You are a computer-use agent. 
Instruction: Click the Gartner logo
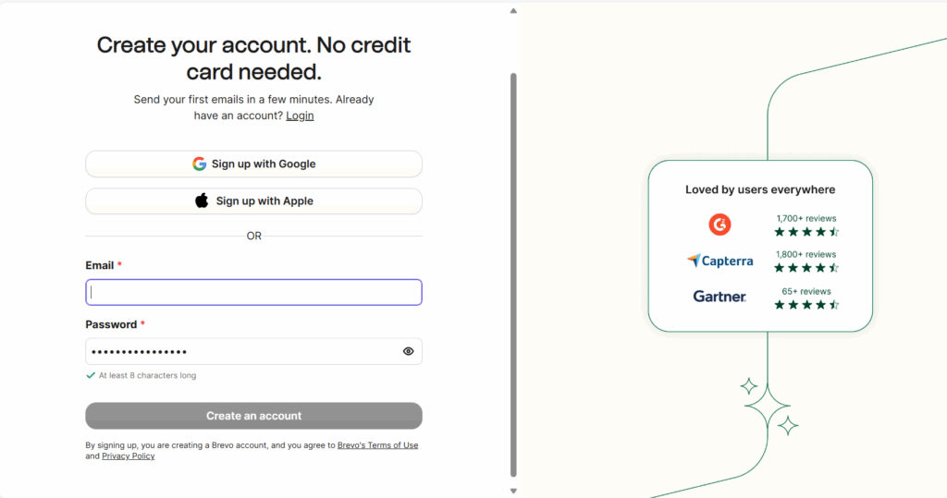(719, 297)
